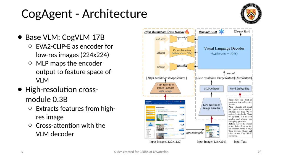Click the '[Target Text]' label

242,32
